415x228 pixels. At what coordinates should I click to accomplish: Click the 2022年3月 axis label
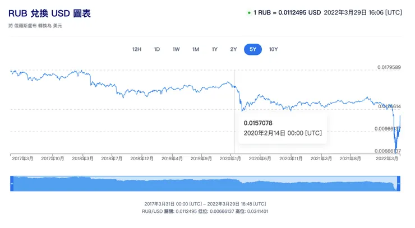tap(389, 159)
